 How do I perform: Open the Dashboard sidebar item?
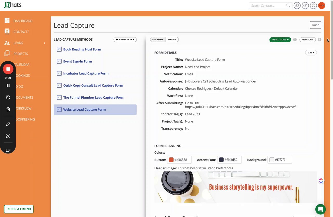(23, 21)
